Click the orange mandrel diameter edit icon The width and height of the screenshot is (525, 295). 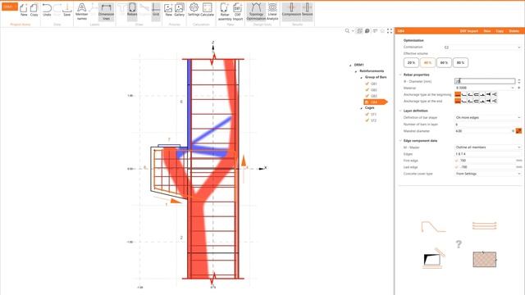[x=518, y=131]
